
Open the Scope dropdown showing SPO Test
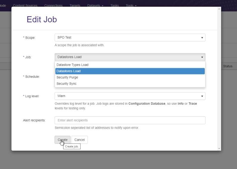tap(130, 38)
